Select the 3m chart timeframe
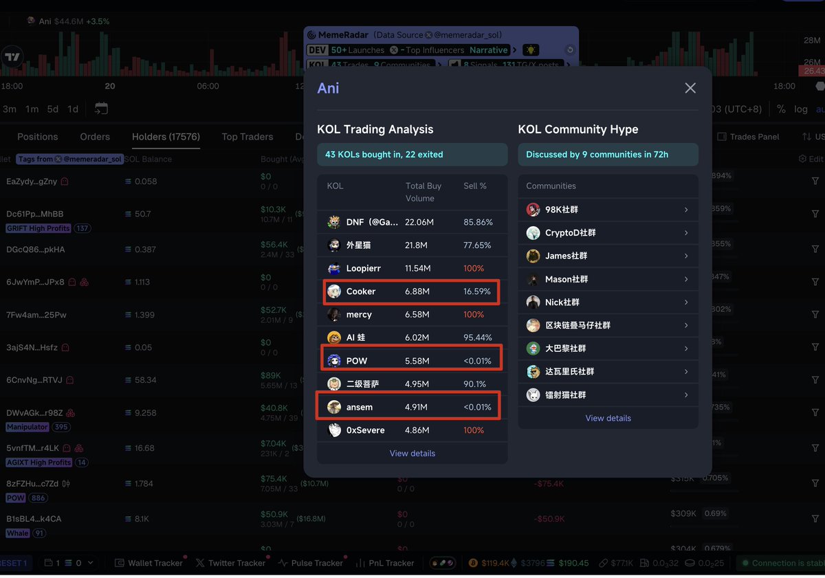The width and height of the screenshot is (825, 578). pos(10,109)
